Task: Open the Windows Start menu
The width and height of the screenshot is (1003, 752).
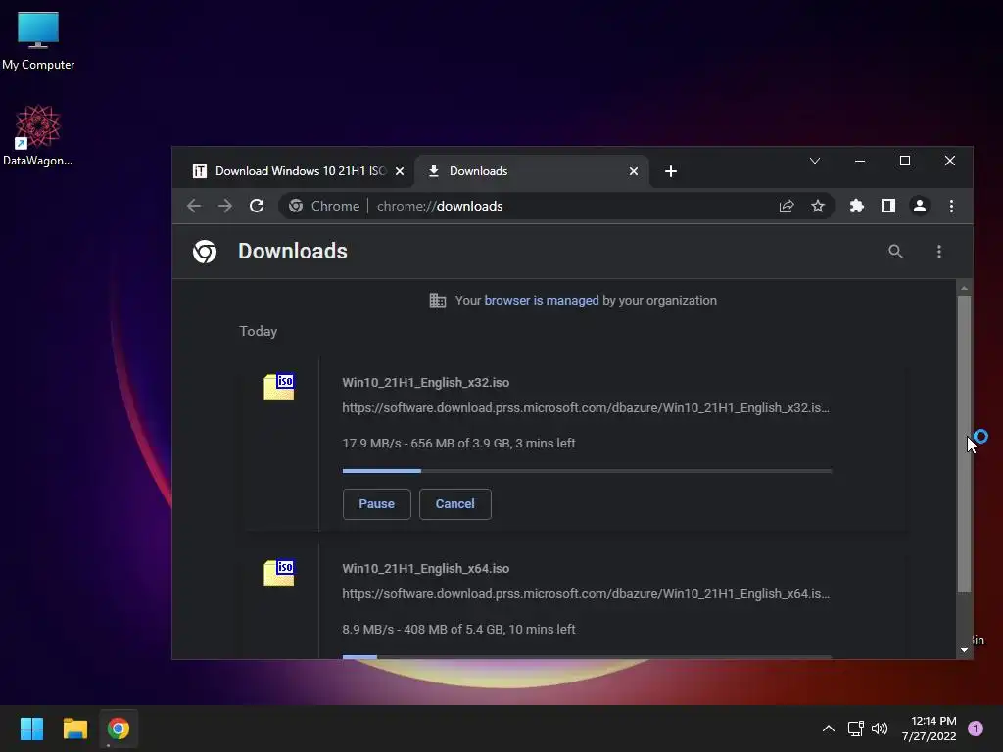Action: (31, 728)
